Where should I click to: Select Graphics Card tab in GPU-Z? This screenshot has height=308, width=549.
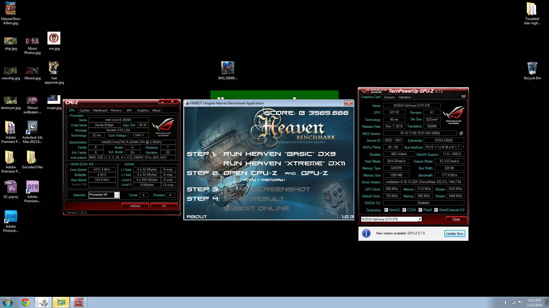(371, 97)
